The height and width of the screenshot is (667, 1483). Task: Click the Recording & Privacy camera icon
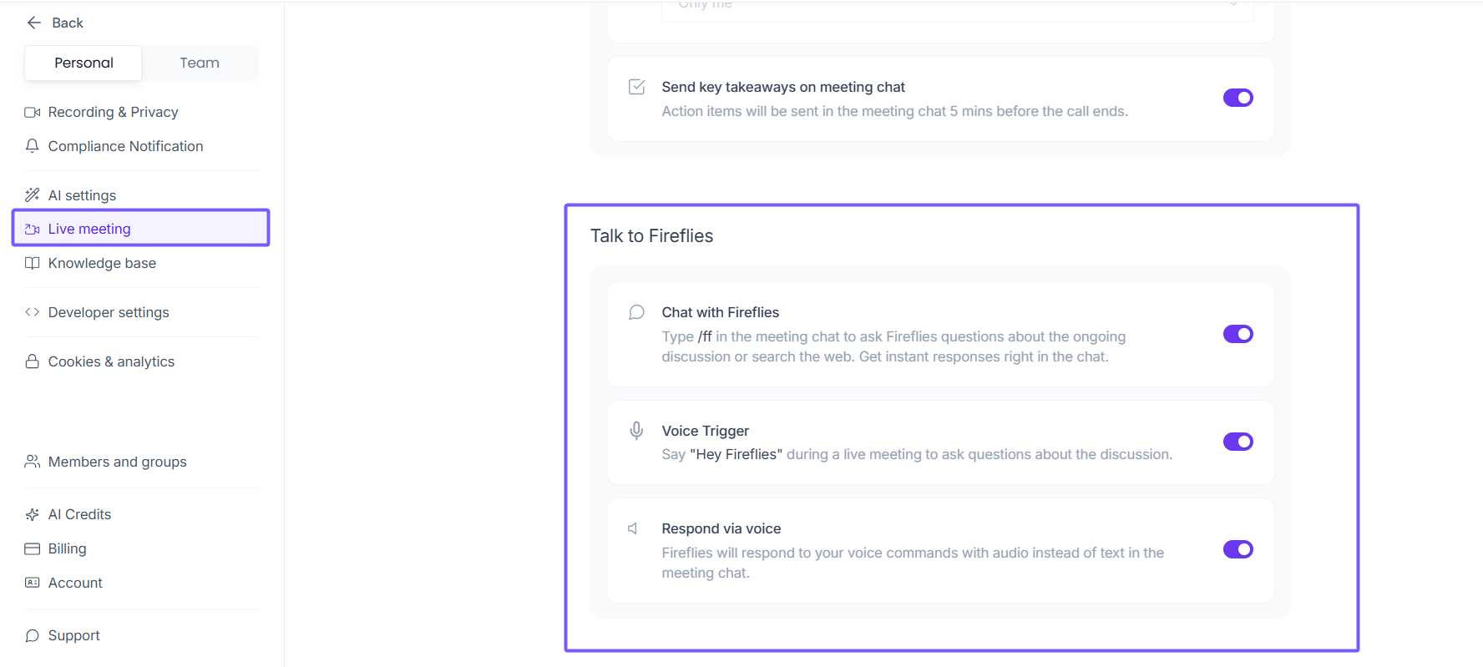click(33, 112)
